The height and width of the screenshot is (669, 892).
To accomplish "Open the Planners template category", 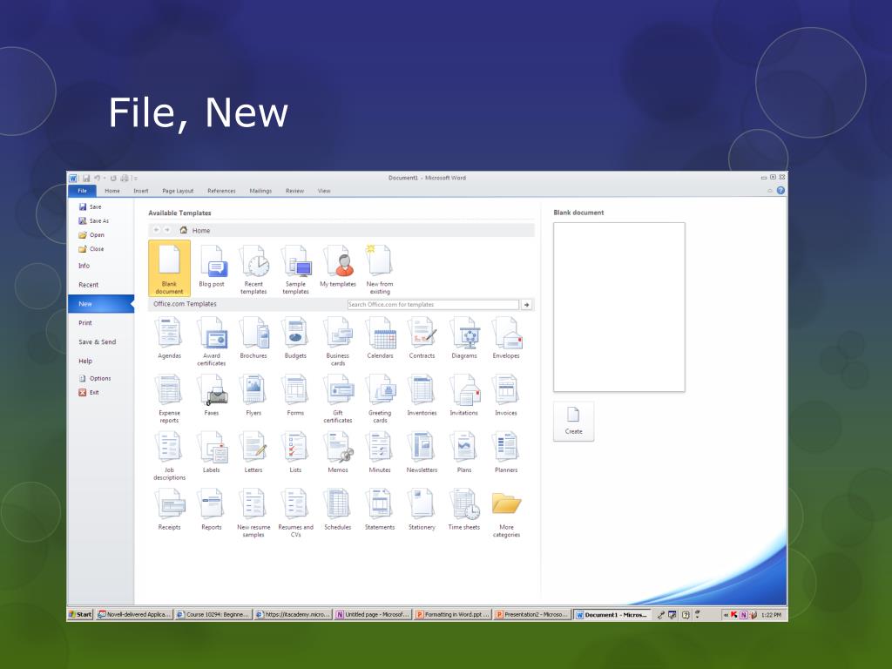I will pyautogui.click(x=506, y=452).
